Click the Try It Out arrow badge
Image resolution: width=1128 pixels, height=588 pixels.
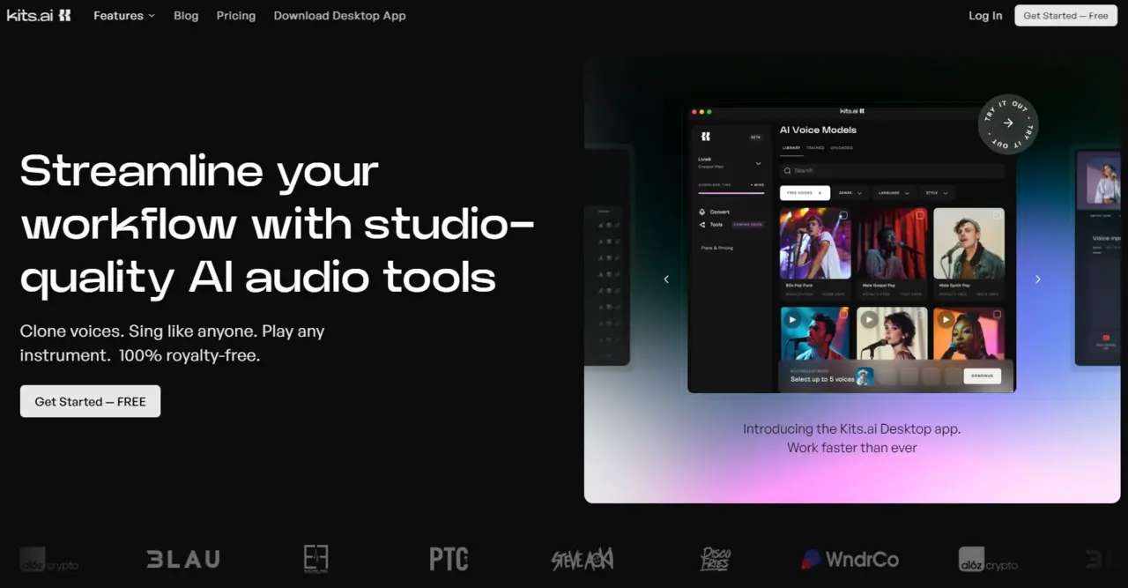pos(1008,123)
